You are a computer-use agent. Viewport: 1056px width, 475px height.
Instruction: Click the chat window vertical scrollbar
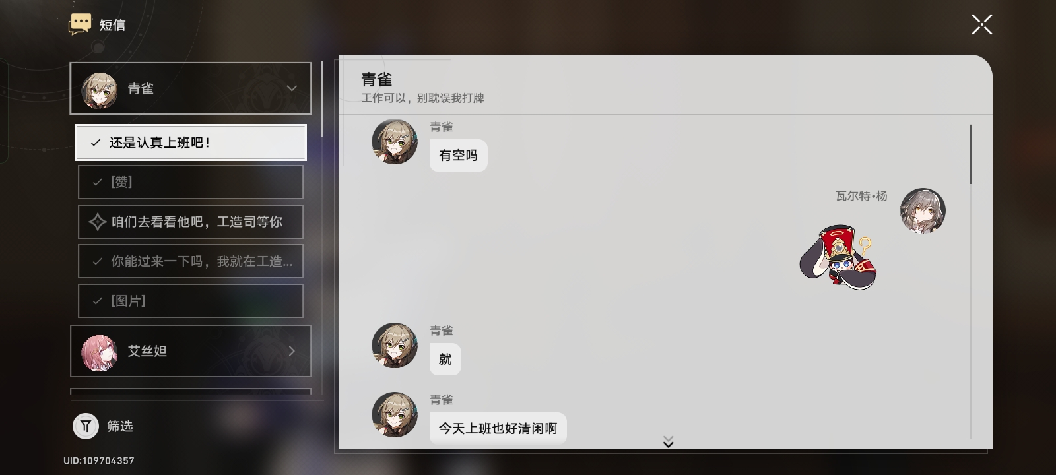click(x=971, y=154)
